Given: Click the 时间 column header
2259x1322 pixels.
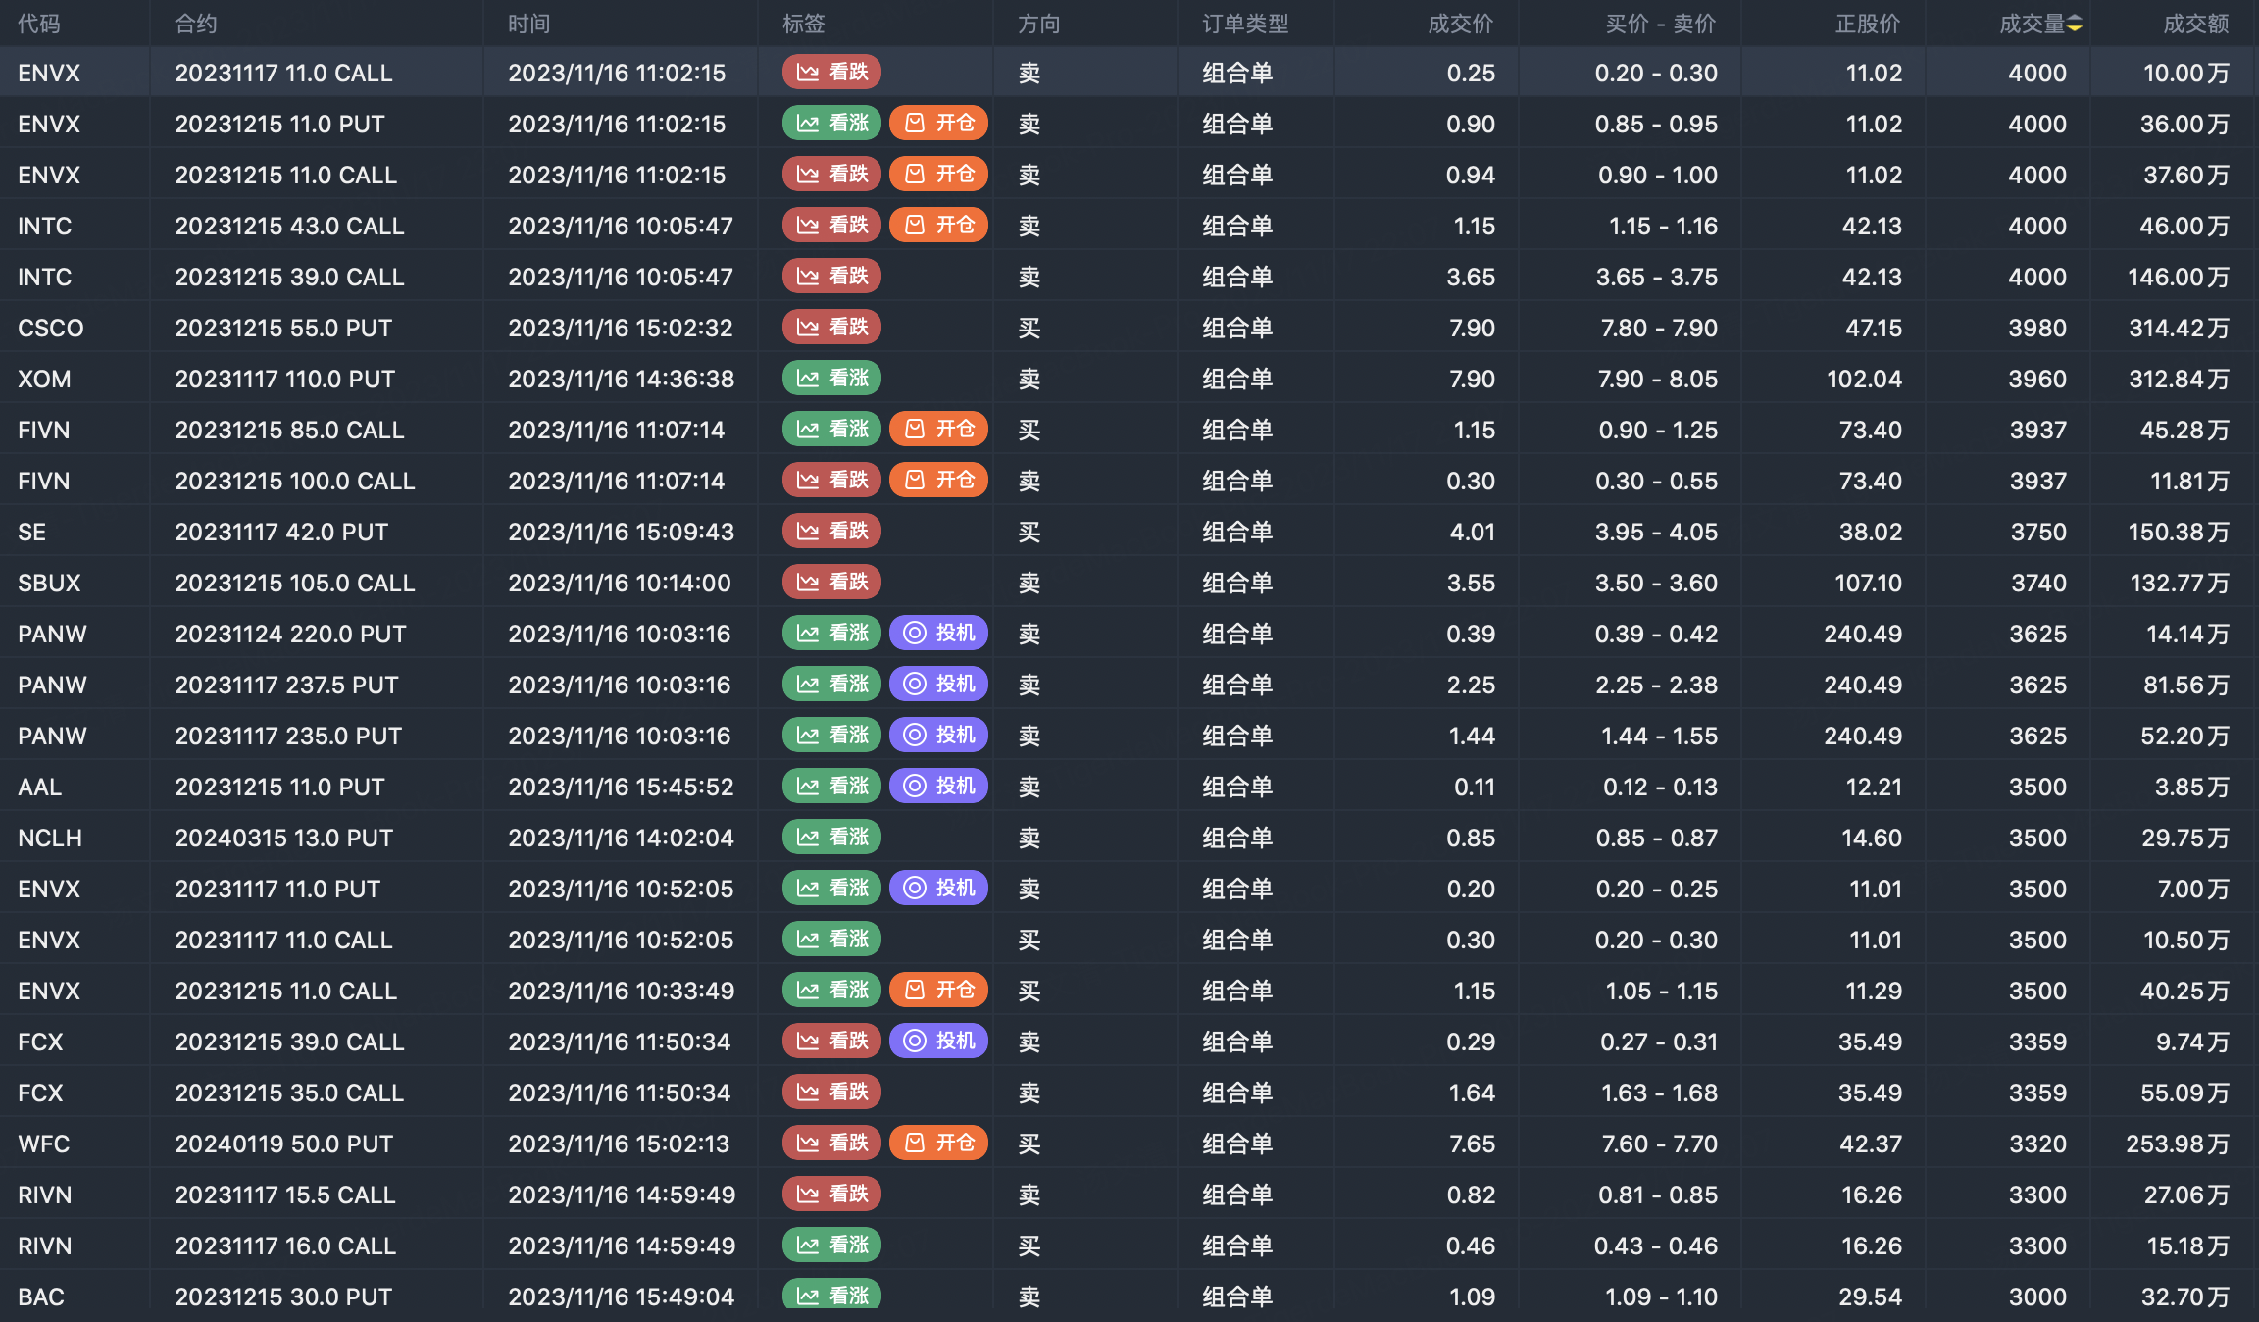Looking at the screenshot, I should [529, 24].
